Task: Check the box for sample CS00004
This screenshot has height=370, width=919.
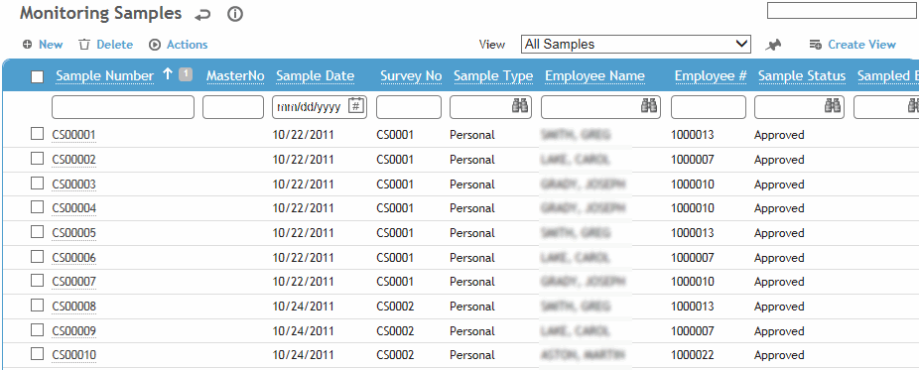Action: click(x=37, y=207)
